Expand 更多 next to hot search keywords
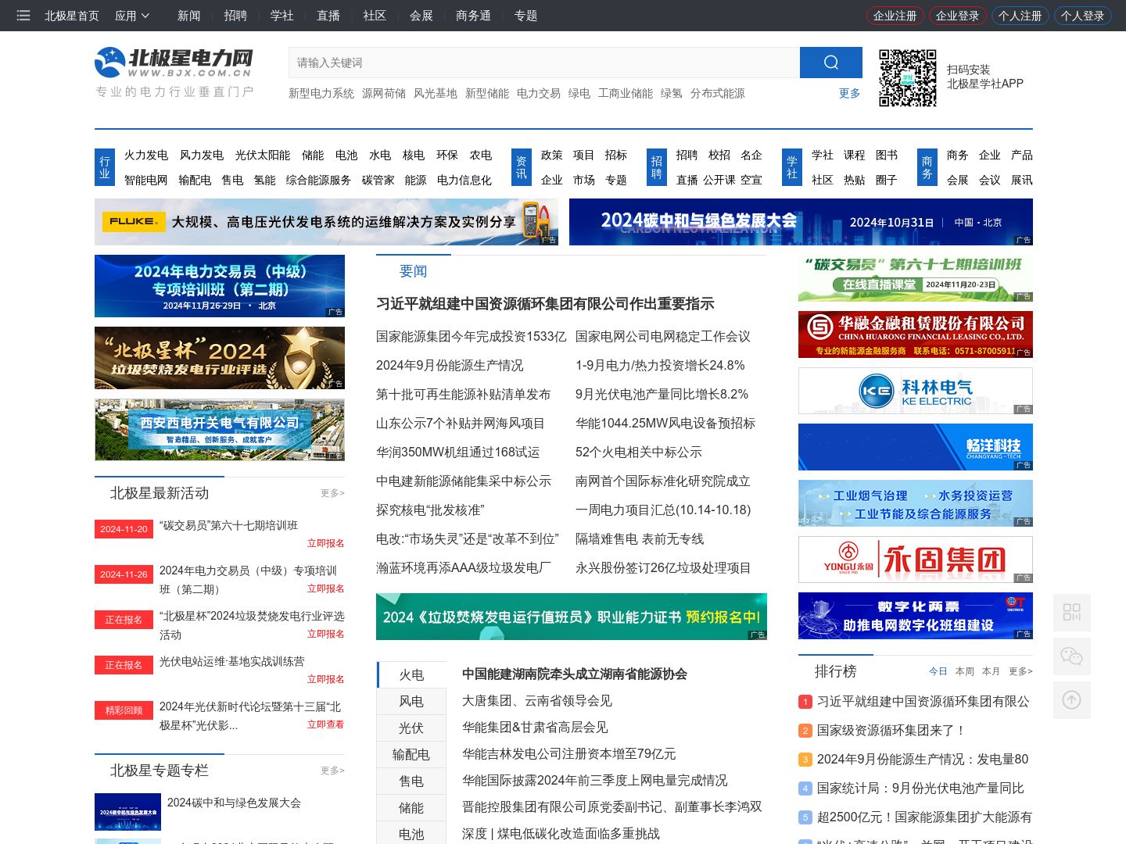Viewport: 1126px width, 844px height. click(849, 93)
